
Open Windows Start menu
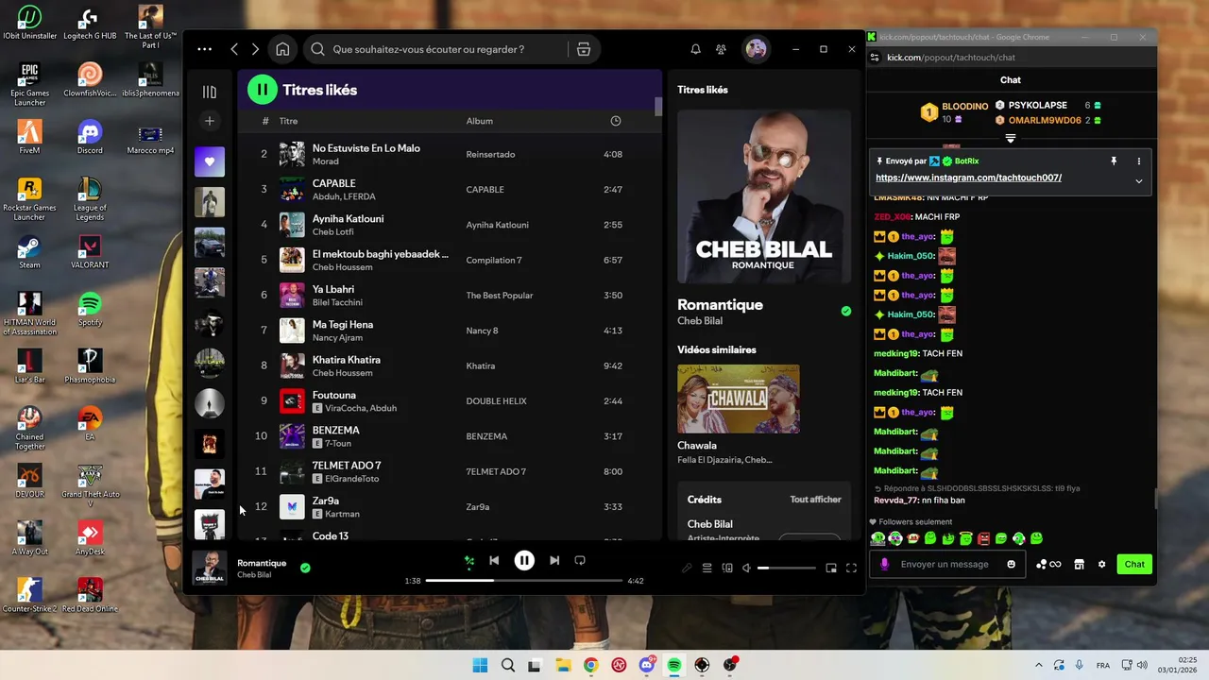tap(480, 665)
